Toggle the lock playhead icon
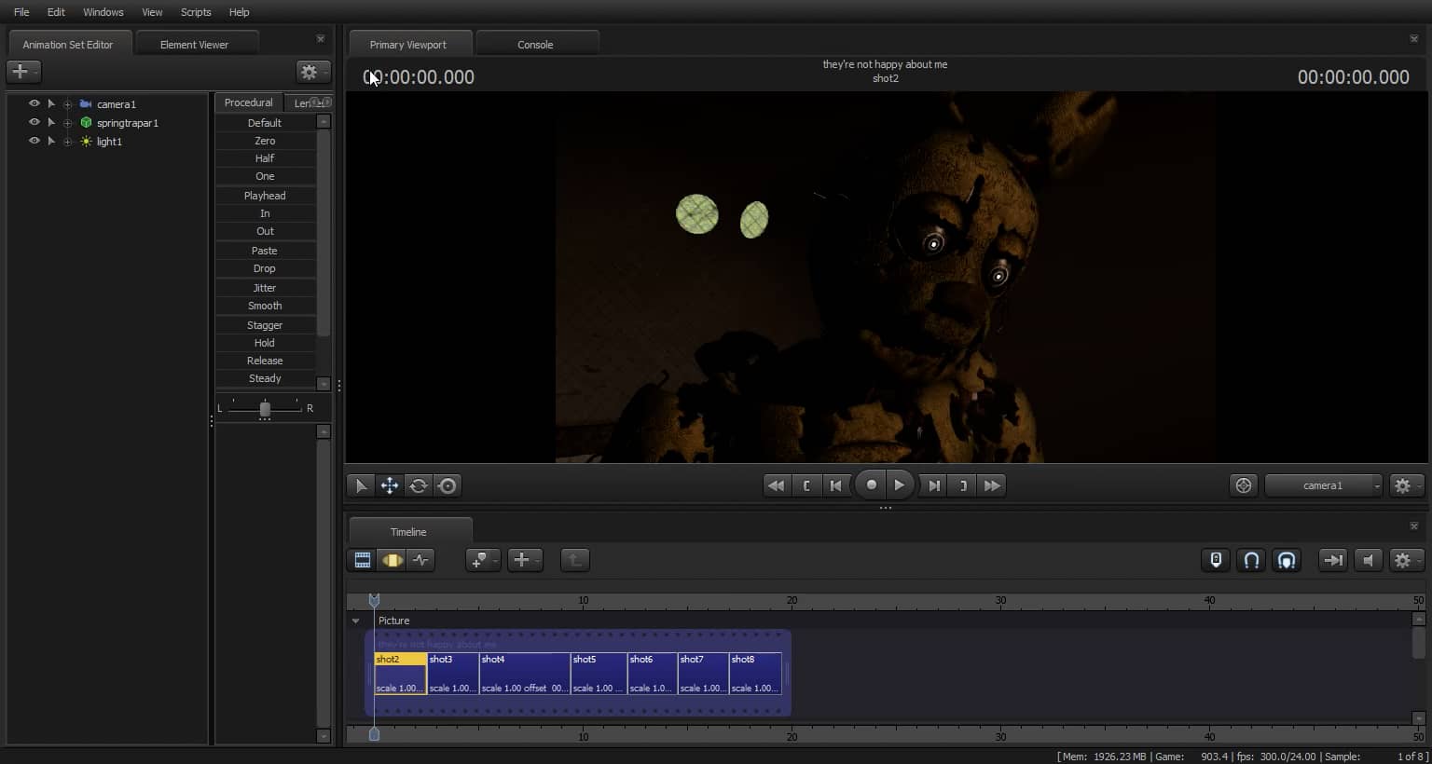Viewport: 1432px width, 764px height. [1216, 560]
